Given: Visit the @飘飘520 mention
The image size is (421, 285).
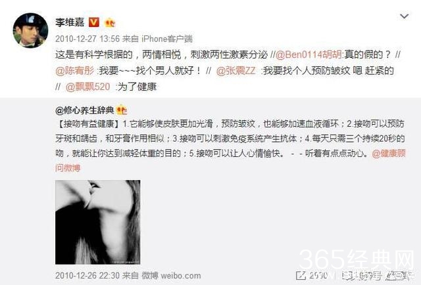Looking at the screenshot, I should tap(87, 87).
